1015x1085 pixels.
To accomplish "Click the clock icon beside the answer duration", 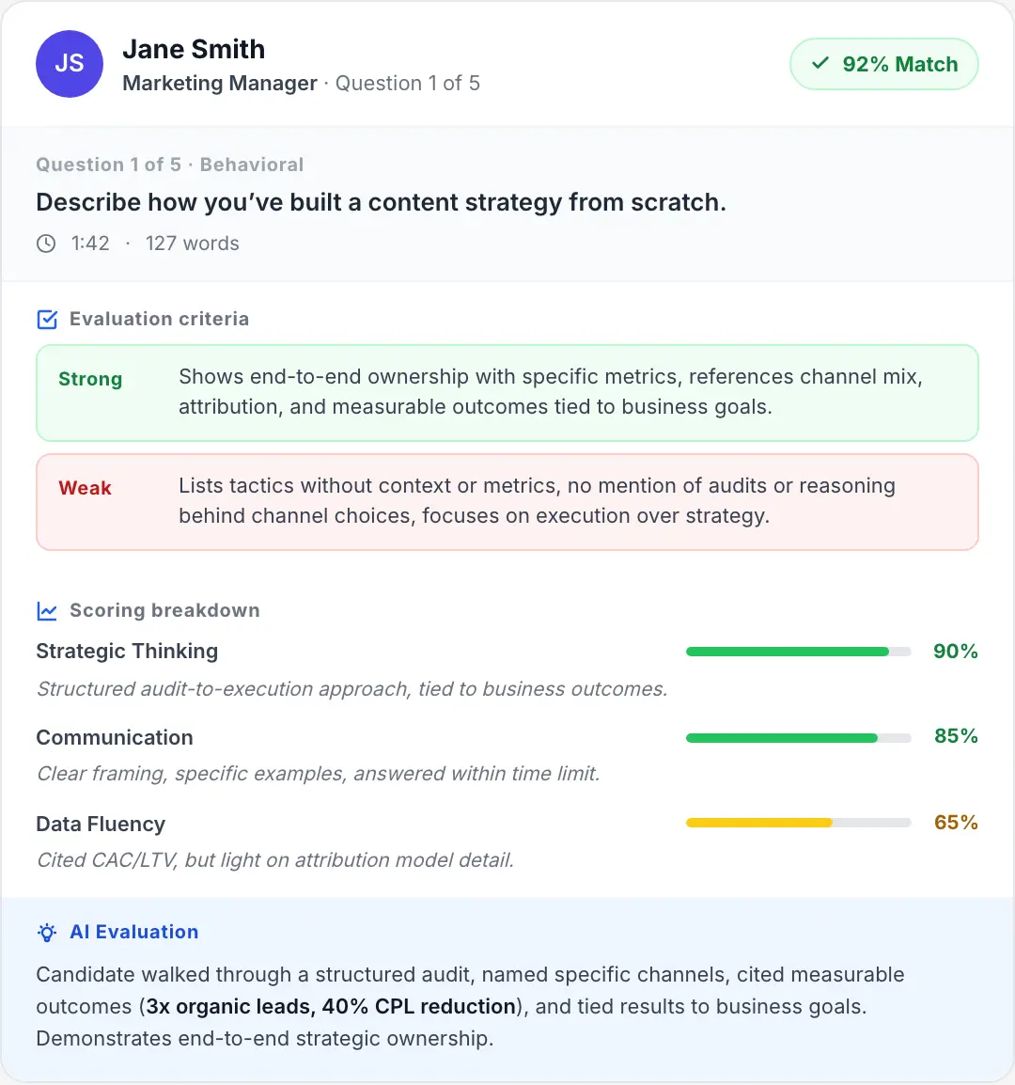I will point(46,244).
